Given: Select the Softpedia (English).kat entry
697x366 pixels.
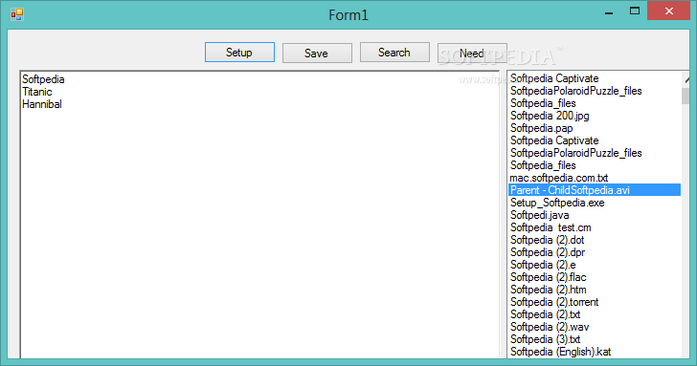Looking at the screenshot, I should pos(595,352).
